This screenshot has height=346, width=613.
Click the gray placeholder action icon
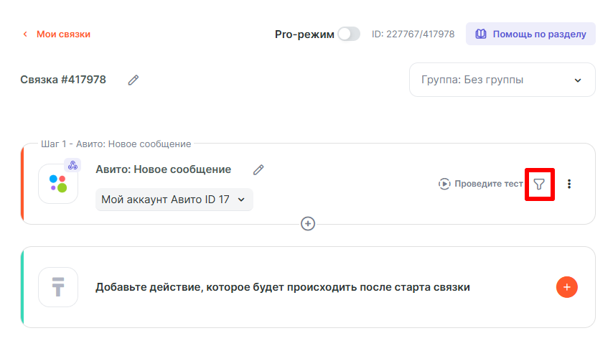[58, 287]
